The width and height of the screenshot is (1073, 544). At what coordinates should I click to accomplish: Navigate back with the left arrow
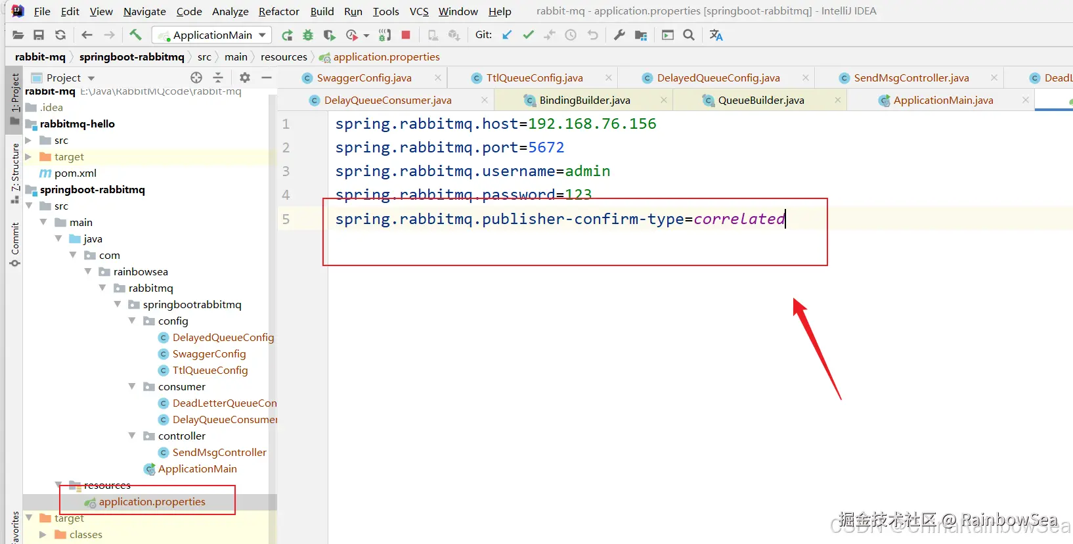pos(87,35)
